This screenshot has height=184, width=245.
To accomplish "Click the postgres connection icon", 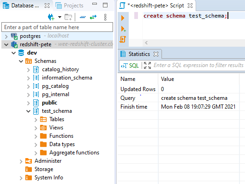I will click(14, 36).
